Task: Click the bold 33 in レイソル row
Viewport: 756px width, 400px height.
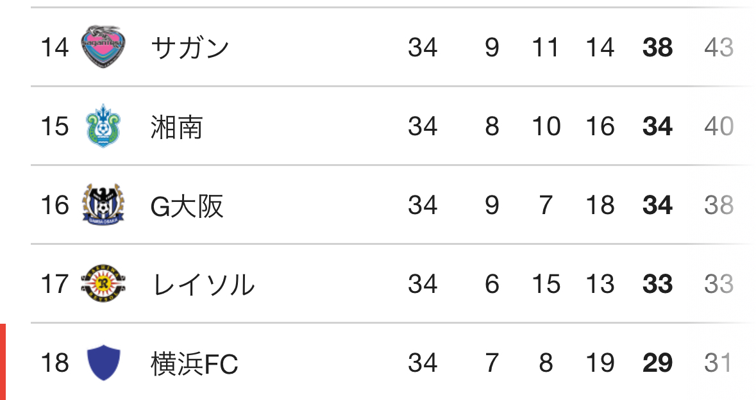Action: (657, 284)
